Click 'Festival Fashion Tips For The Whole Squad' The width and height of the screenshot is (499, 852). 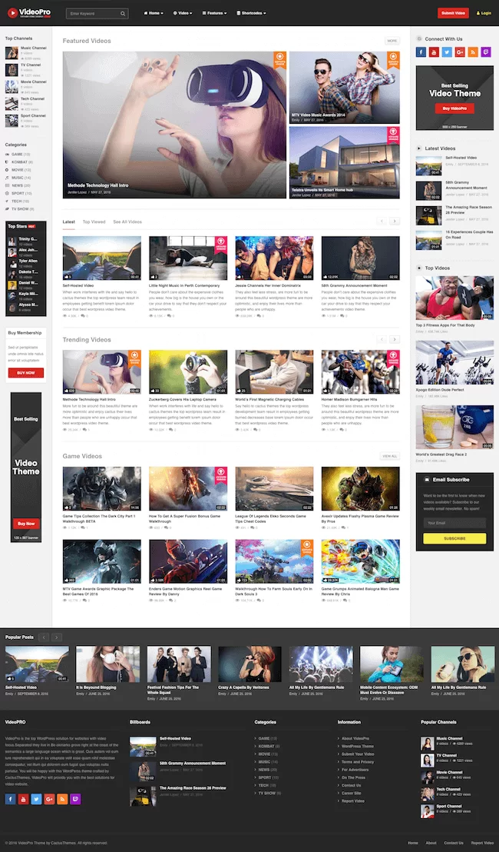pyautogui.click(x=173, y=690)
